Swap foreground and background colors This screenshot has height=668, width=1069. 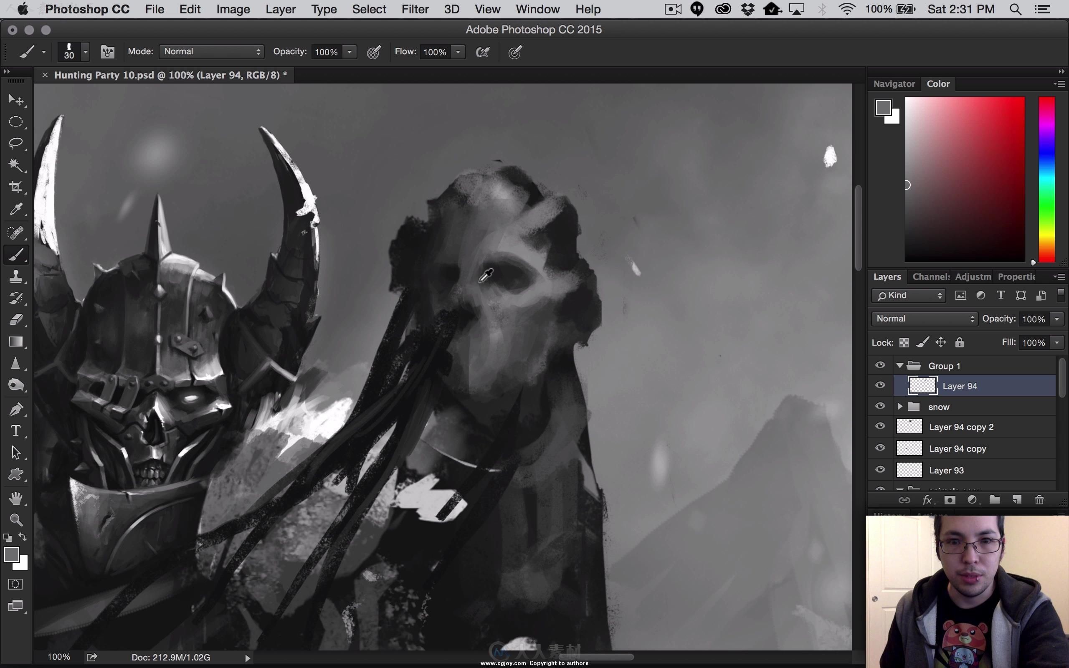tap(23, 537)
